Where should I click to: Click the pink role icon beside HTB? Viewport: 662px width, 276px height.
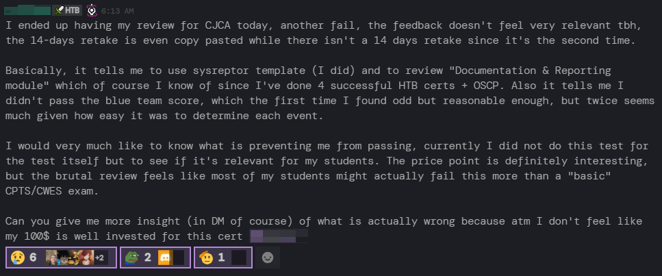pos(91,12)
